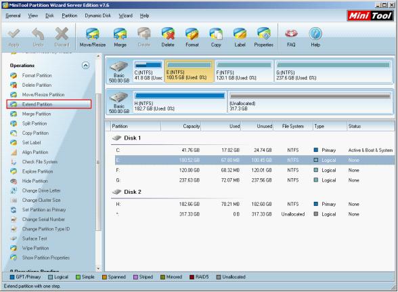
Task: Select E:(NTFS) block in disk map
Action: [190, 71]
